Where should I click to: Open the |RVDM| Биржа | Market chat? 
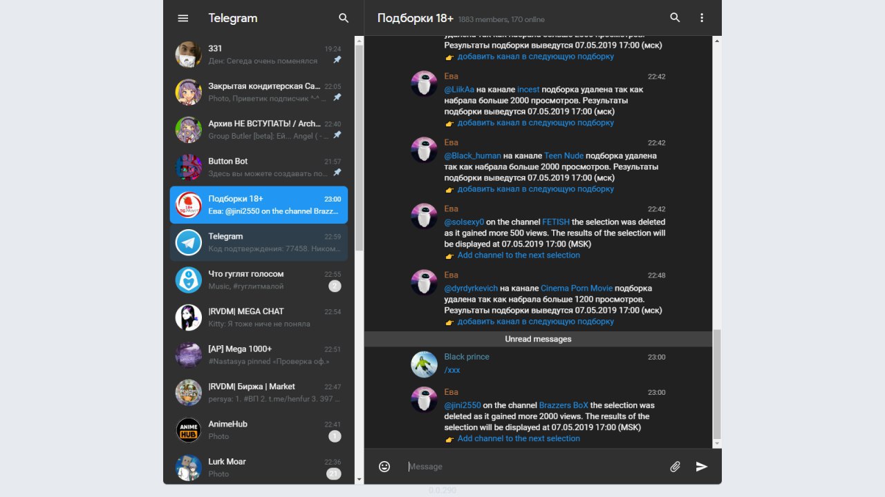click(x=259, y=392)
